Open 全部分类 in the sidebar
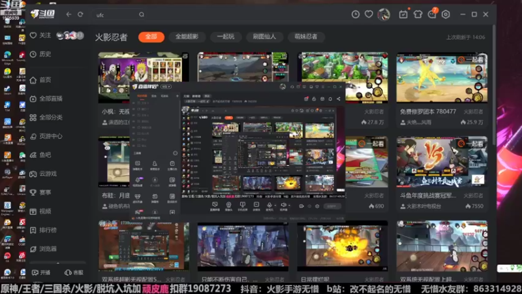 [46, 118]
